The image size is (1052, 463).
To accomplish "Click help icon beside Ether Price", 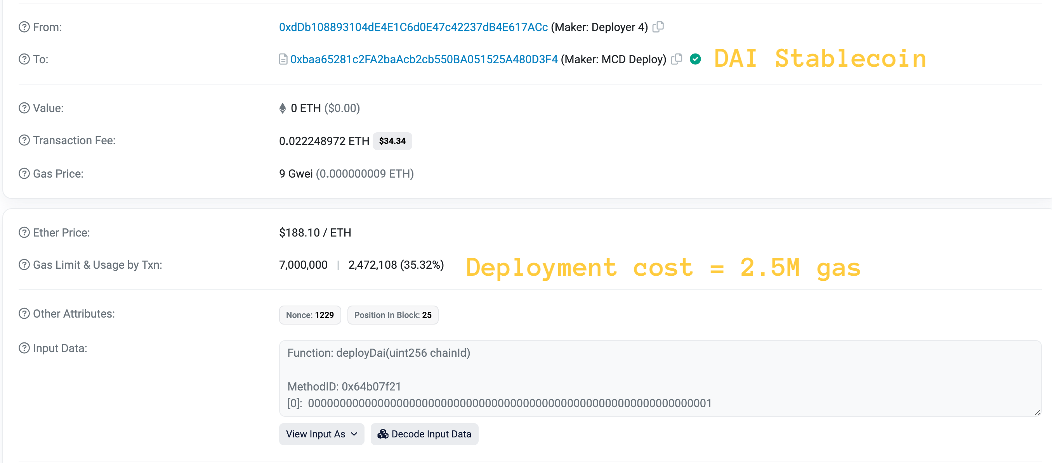I will 24,233.
